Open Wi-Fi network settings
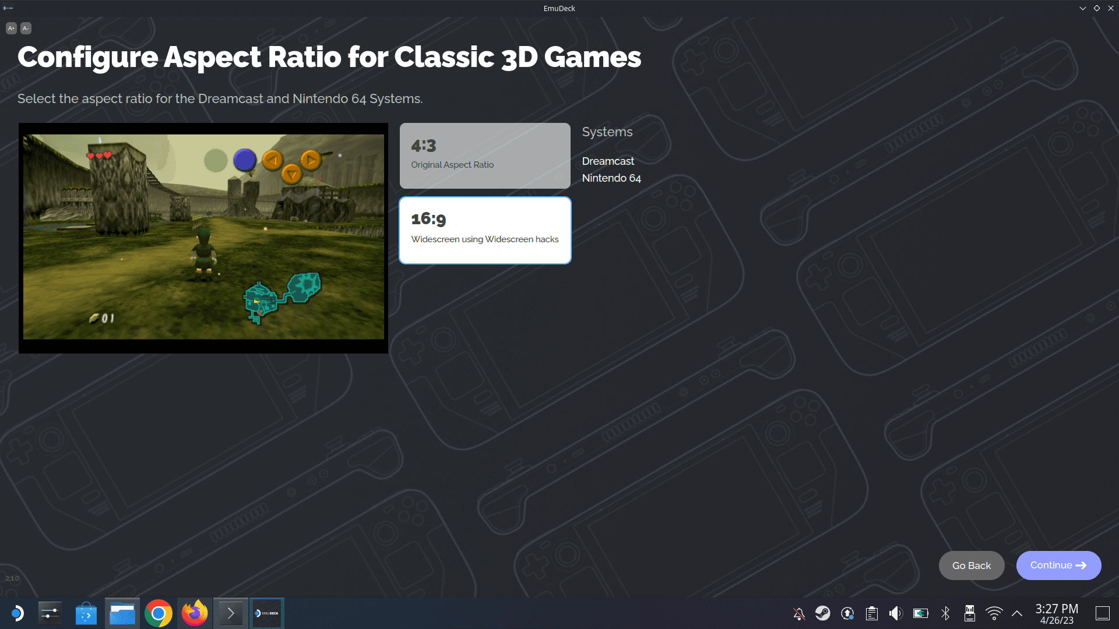This screenshot has width=1119, height=629. pyautogui.click(x=994, y=613)
